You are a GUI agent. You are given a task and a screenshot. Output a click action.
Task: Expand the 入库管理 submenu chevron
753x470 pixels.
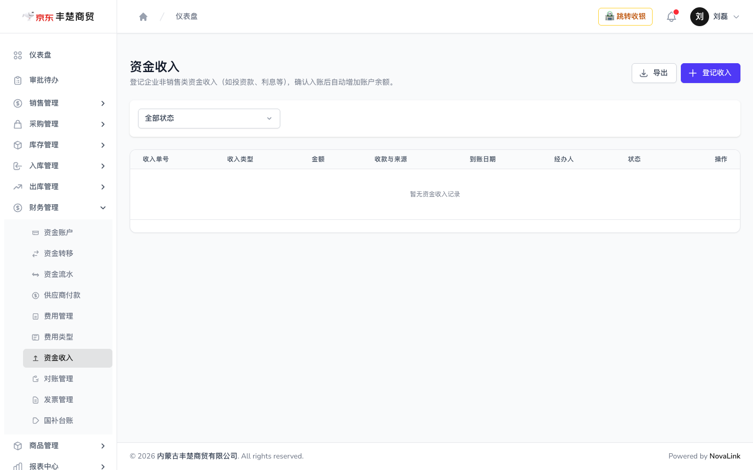pyautogui.click(x=103, y=166)
